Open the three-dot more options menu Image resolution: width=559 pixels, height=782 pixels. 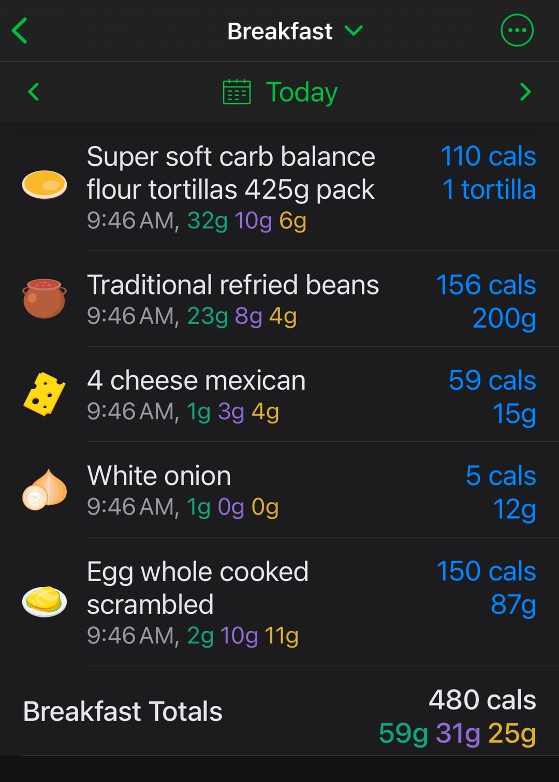coord(517,31)
